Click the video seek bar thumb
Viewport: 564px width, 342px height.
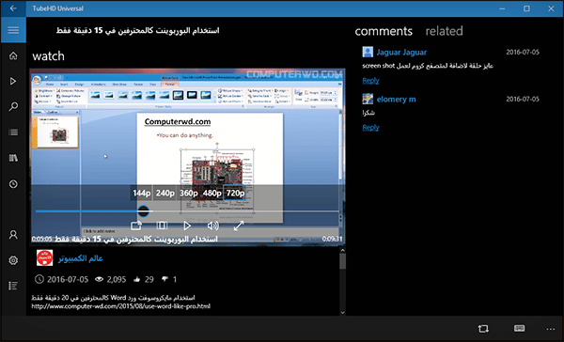click(x=143, y=211)
